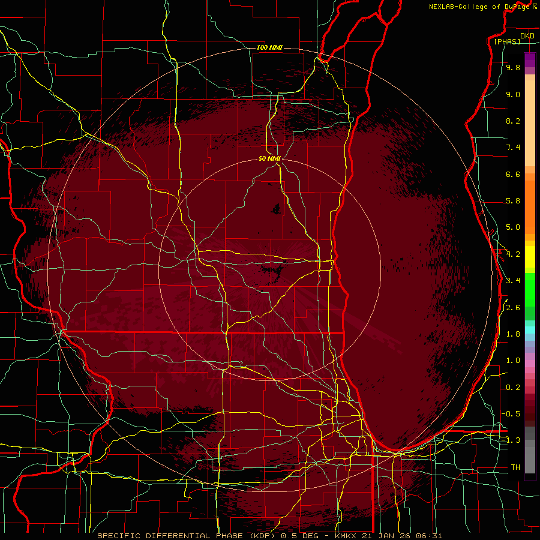Click the -1.3 value on the legend
540x540 pixels.
pos(511,440)
